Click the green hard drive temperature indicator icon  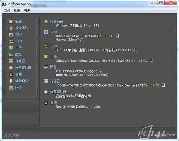coord(163,85)
